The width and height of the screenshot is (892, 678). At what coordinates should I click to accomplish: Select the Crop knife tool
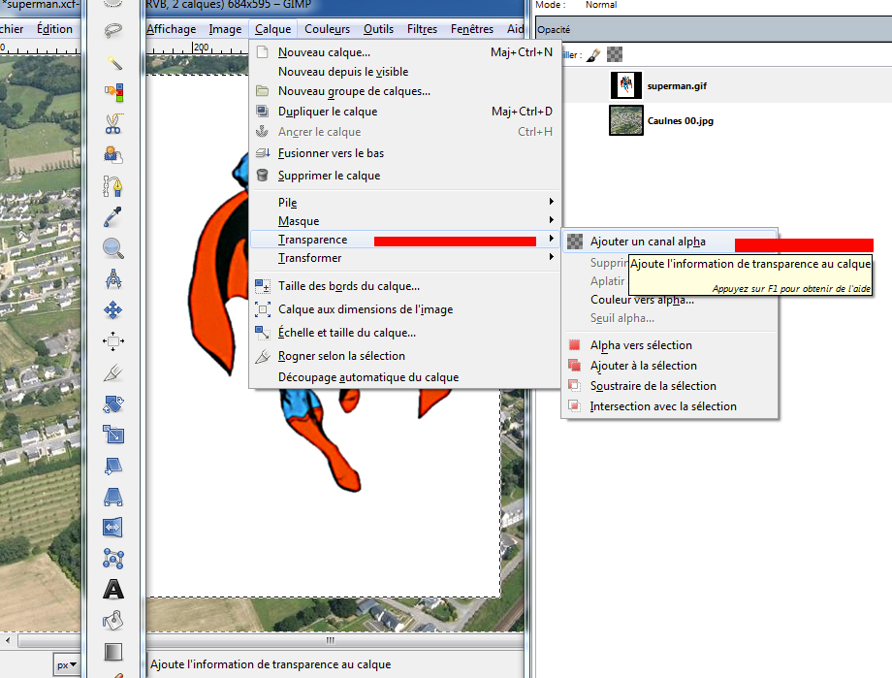(113, 372)
